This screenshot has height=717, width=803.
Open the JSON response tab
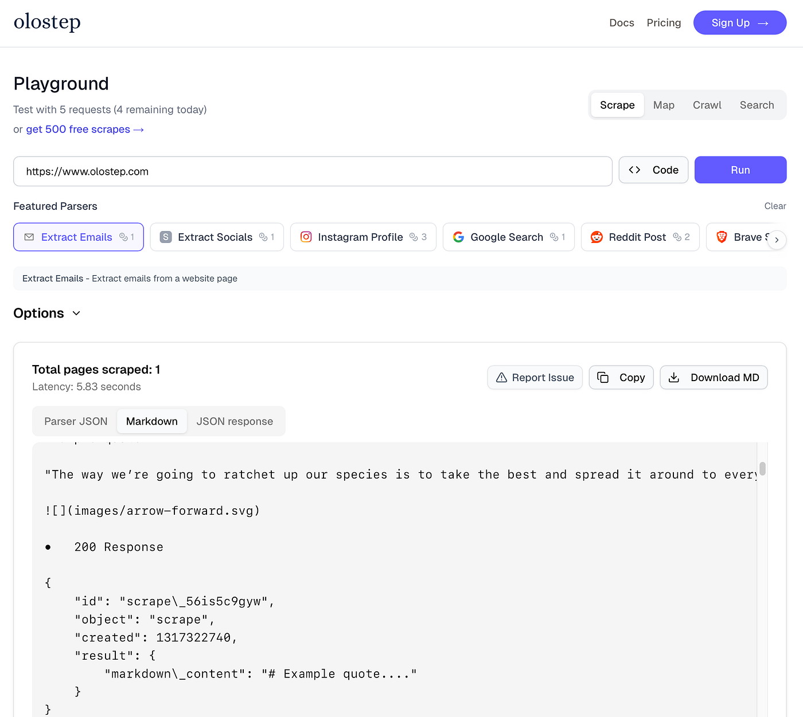pyautogui.click(x=235, y=421)
